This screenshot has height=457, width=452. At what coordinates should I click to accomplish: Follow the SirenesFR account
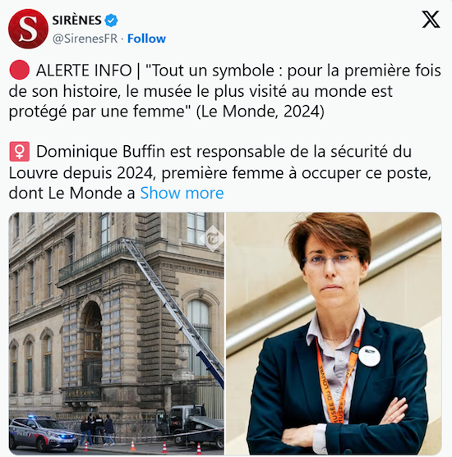tap(146, 39)
